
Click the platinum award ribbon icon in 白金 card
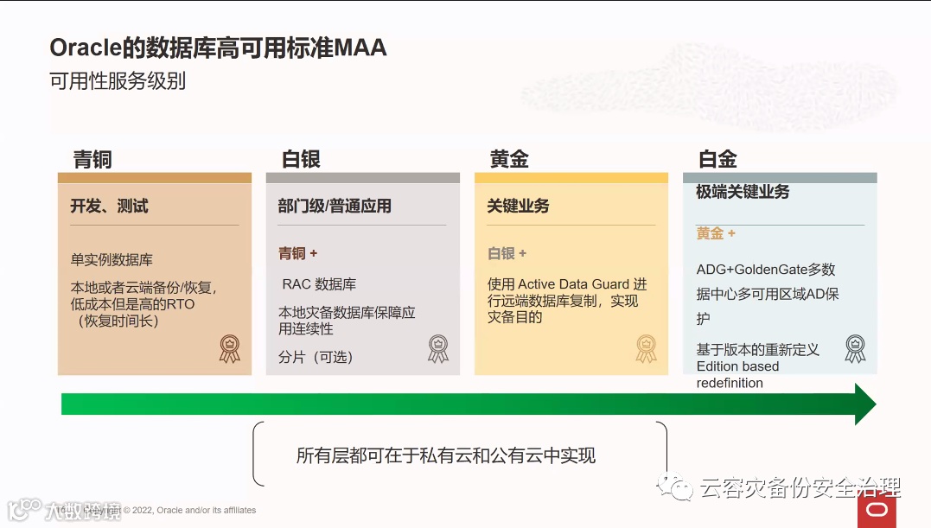855,349
